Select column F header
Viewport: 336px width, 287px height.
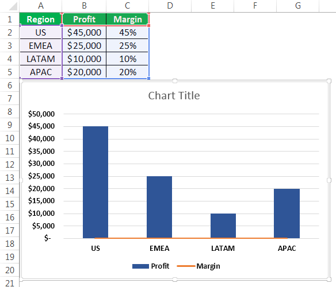click(255, 6)
